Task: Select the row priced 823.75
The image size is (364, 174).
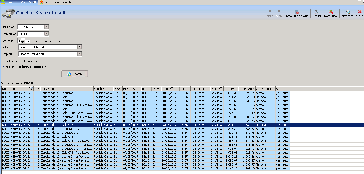Action: (146, 121)
